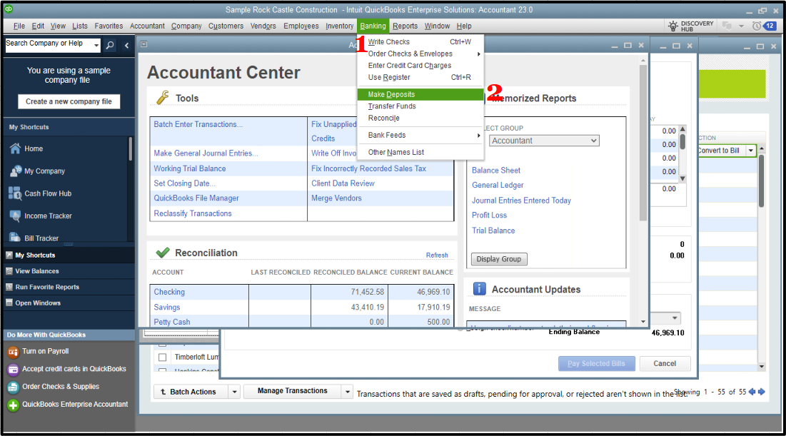
Task: Open the Merge Vendors tool
Action: (336, 198)
